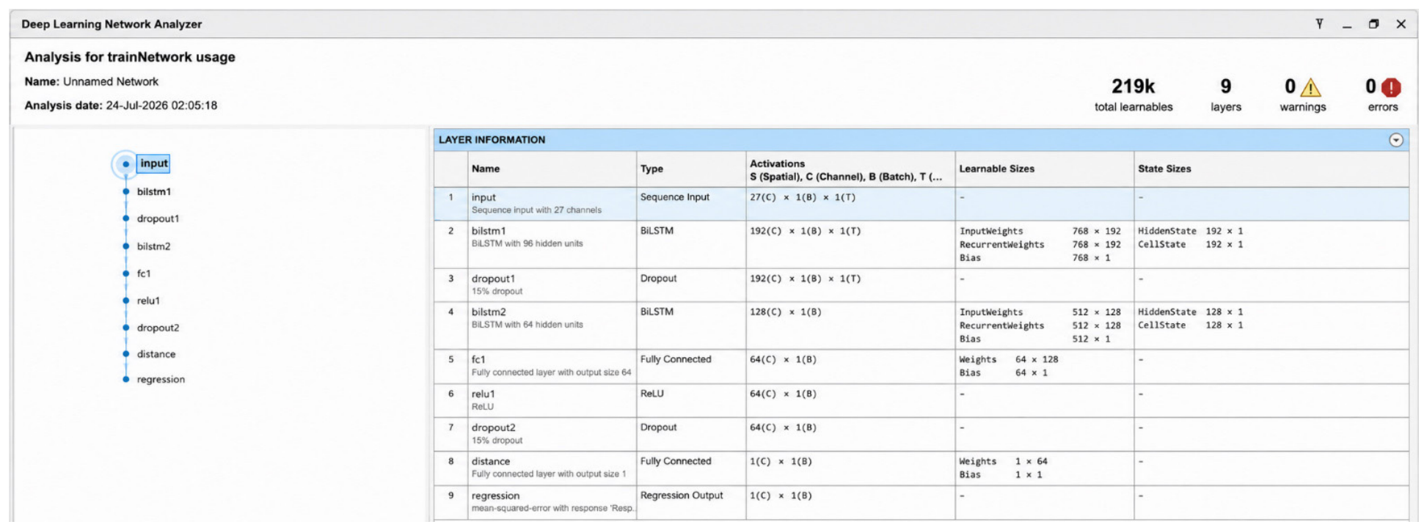1427x530 pixels.
Task: Click the Unnamed Network name text
Action: coord(111,81)
